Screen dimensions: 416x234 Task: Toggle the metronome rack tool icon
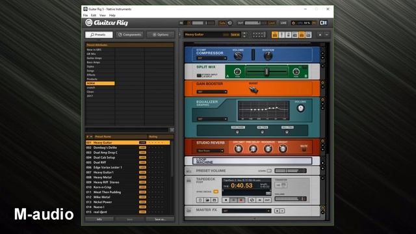pos(288,34)
